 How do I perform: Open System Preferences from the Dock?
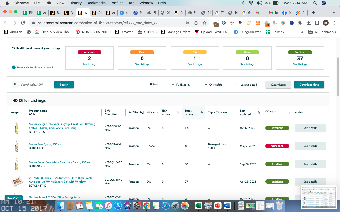pos(137,205)
